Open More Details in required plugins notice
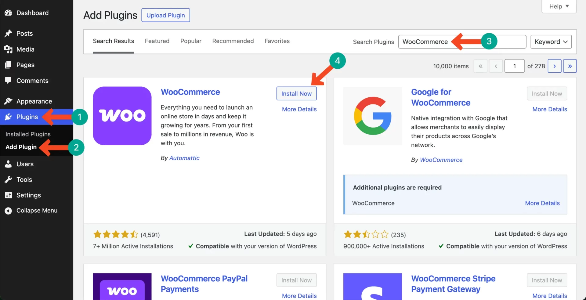This screenshot has width=586, height=300. click(x=542, y=203)
